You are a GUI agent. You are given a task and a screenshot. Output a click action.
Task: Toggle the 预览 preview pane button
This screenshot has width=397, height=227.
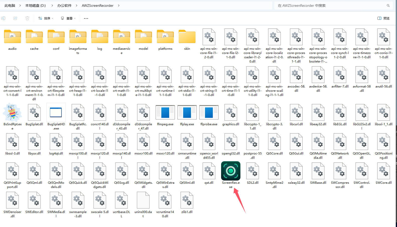tap(383, 18)
